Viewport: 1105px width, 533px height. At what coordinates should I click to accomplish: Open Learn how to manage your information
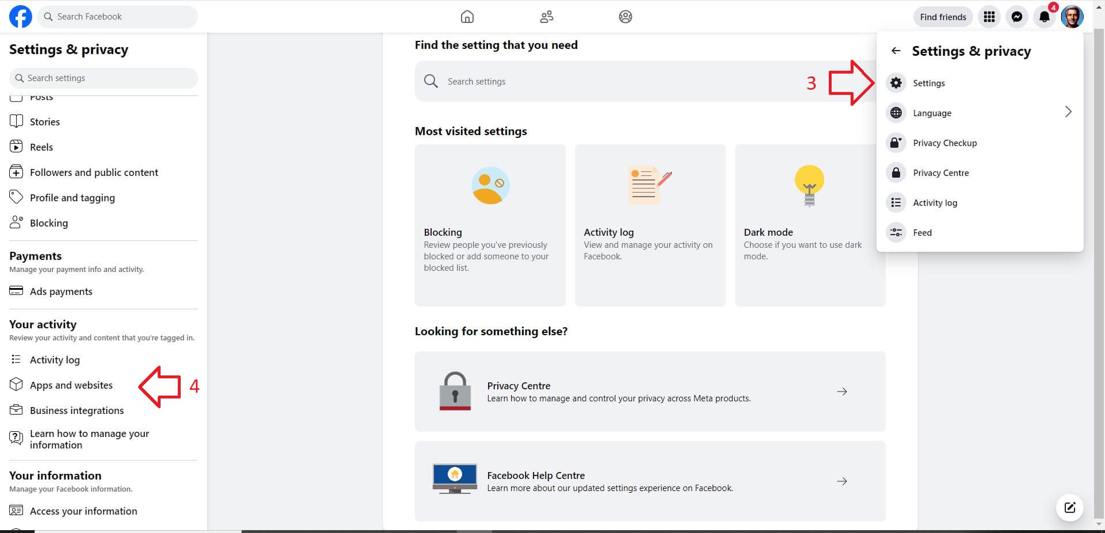point(104,439)
